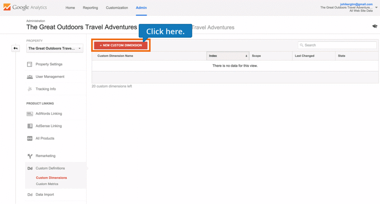Open Tracking Info
Screen dimensions: 380x204
[45, 89]
